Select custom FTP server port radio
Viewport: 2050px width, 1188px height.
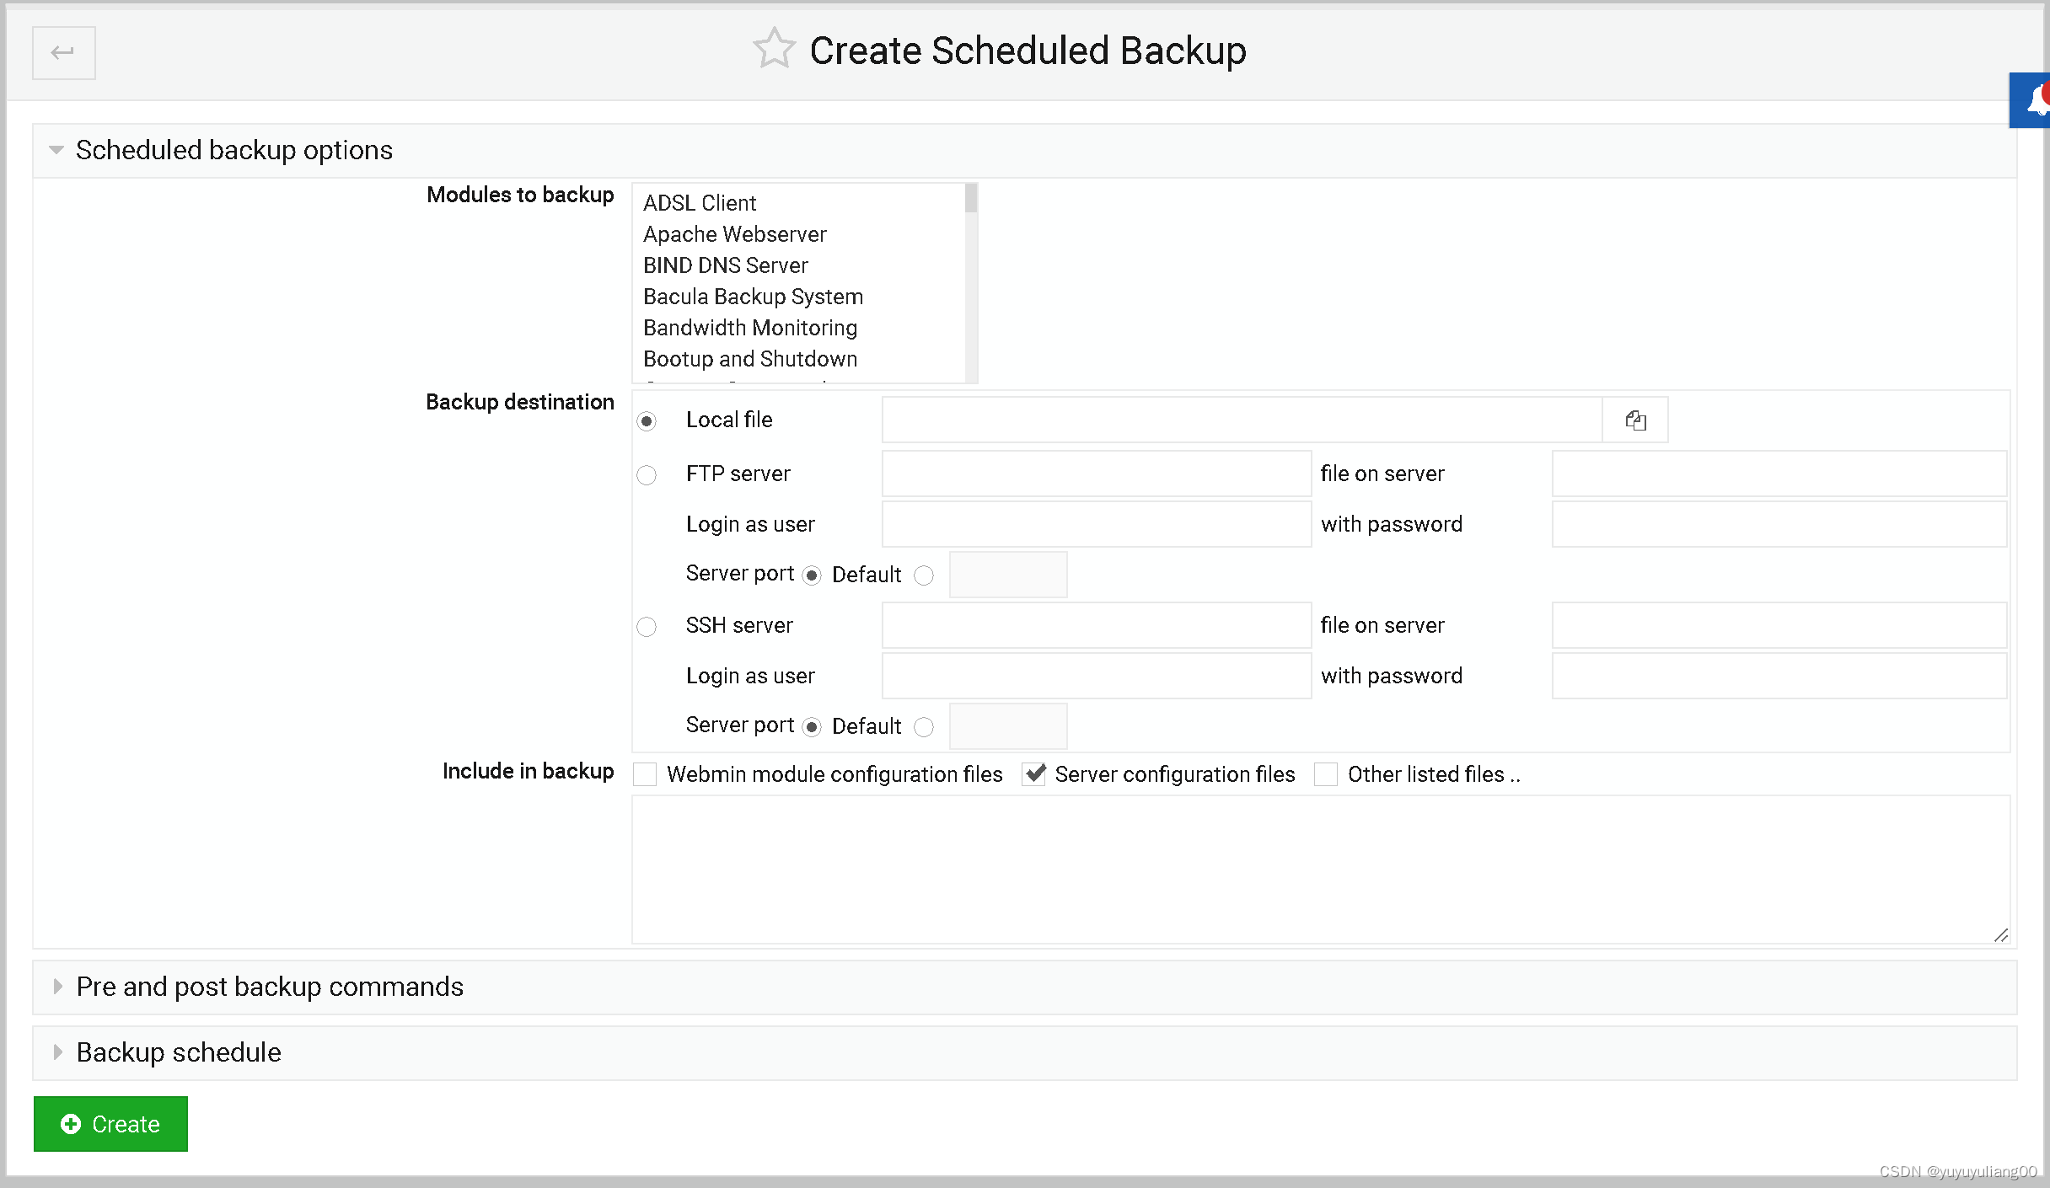[x=924, y=575]
